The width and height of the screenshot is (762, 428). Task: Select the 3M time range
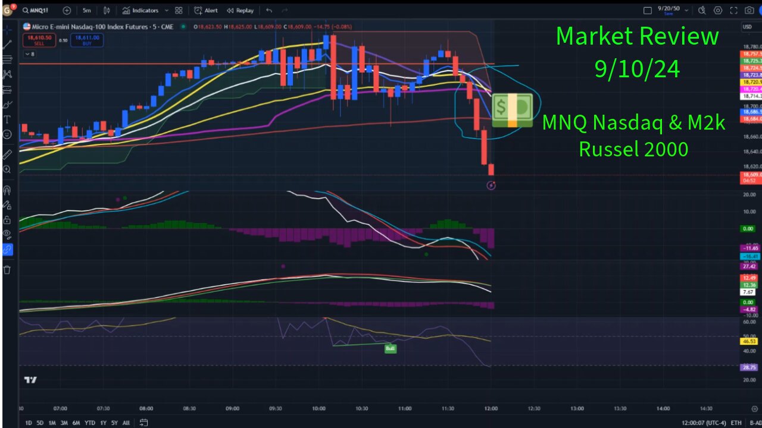click(x=64, y=423)
